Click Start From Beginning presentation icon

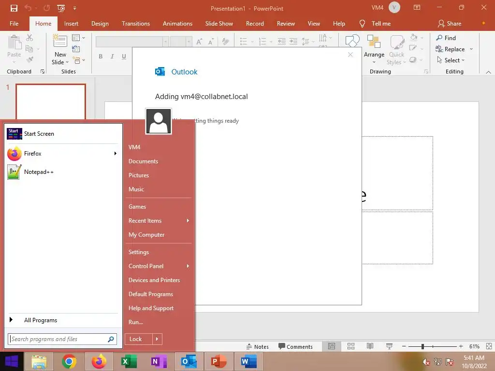[x=61, y=8]
